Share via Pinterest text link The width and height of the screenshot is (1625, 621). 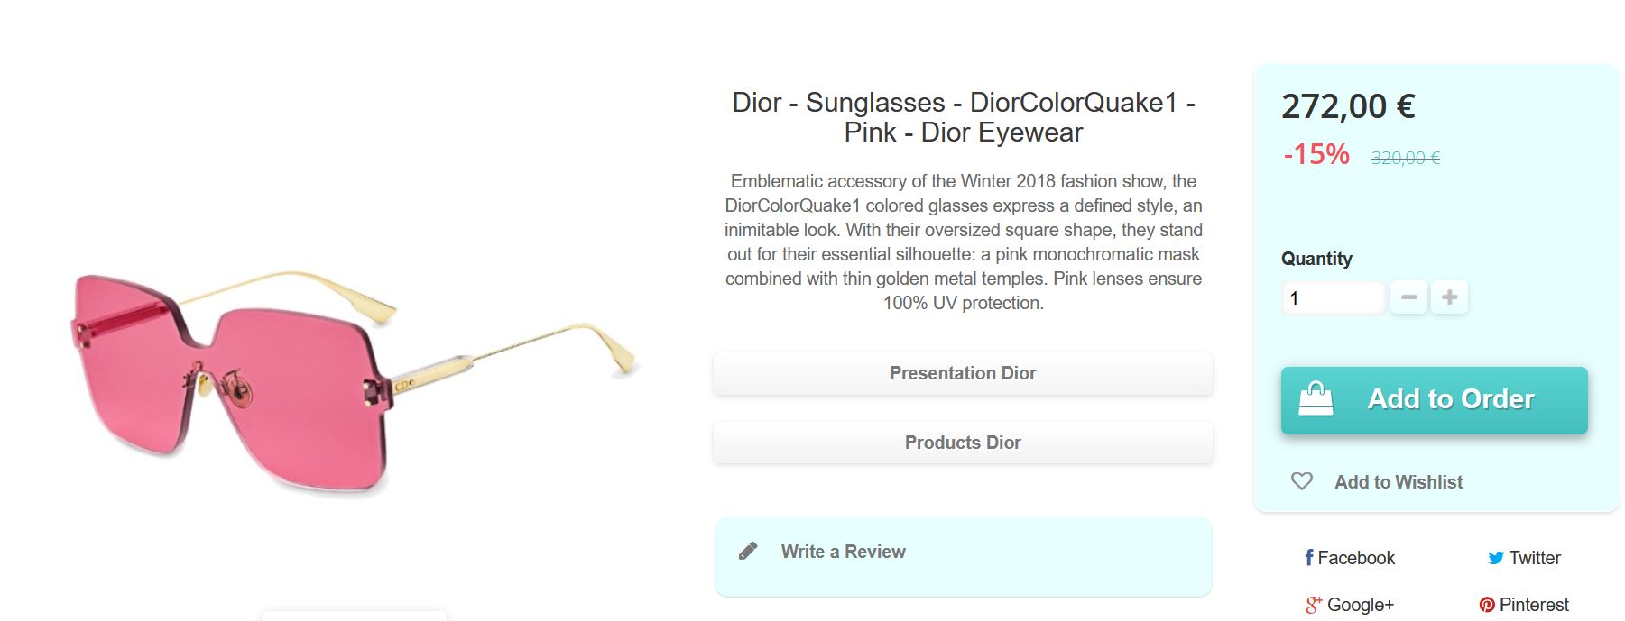pos(1534,605)
